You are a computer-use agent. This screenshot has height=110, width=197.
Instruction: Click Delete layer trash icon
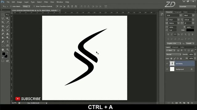click(192, 103)
